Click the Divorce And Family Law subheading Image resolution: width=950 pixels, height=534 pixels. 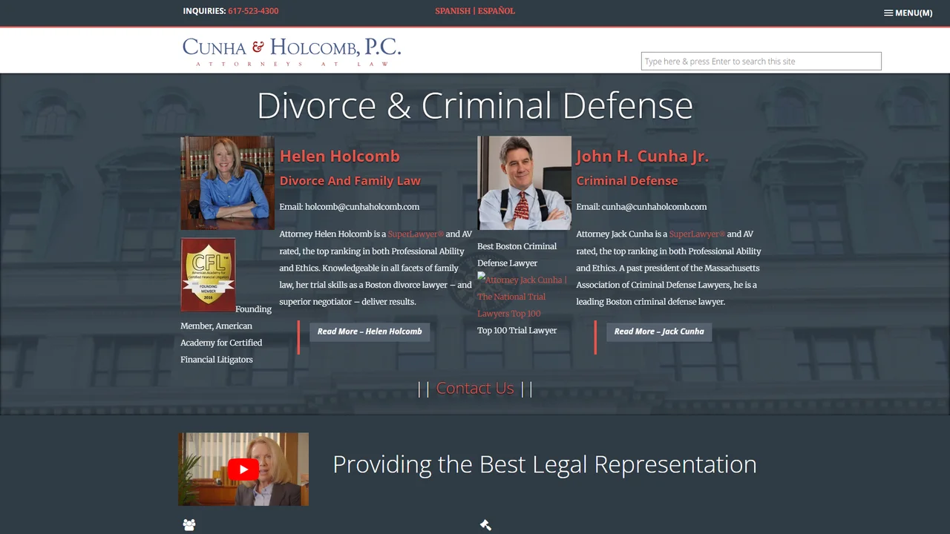click(350, 180)
